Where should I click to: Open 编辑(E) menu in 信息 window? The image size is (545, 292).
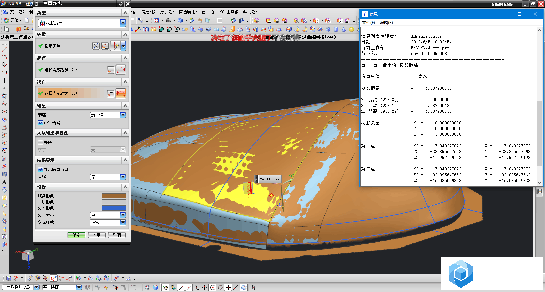386,23
